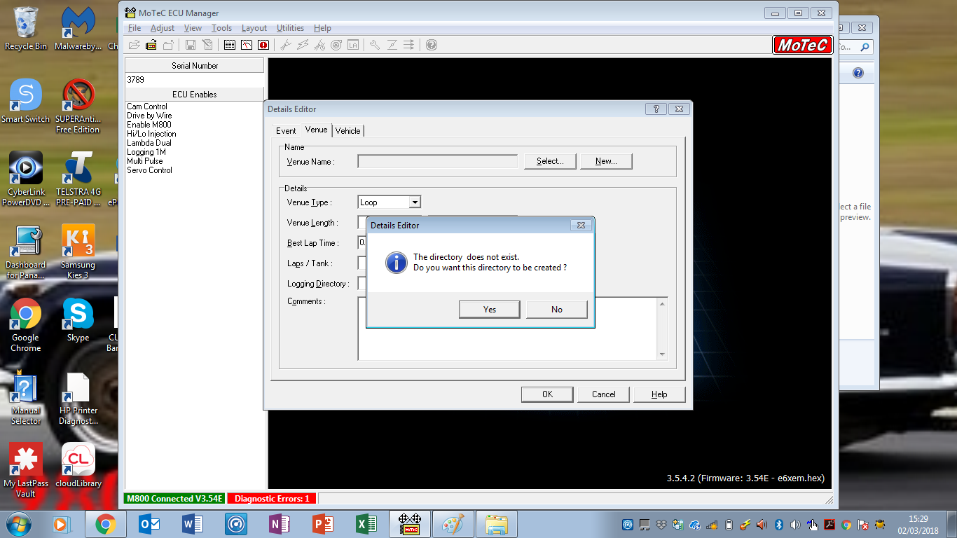
Task: Click the Select... venue button
Action: click(x=550, y=161)
